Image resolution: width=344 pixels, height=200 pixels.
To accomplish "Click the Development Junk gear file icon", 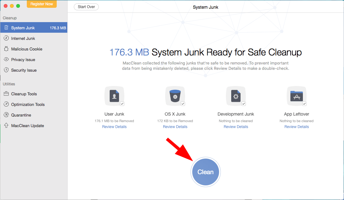I will tap(236, 96).
